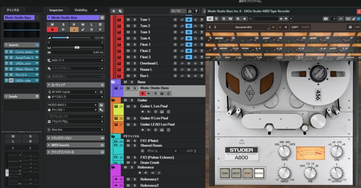Mute the Tom 2 track
361x188 pixels.
pyautogui.click(x=128, y=26)
